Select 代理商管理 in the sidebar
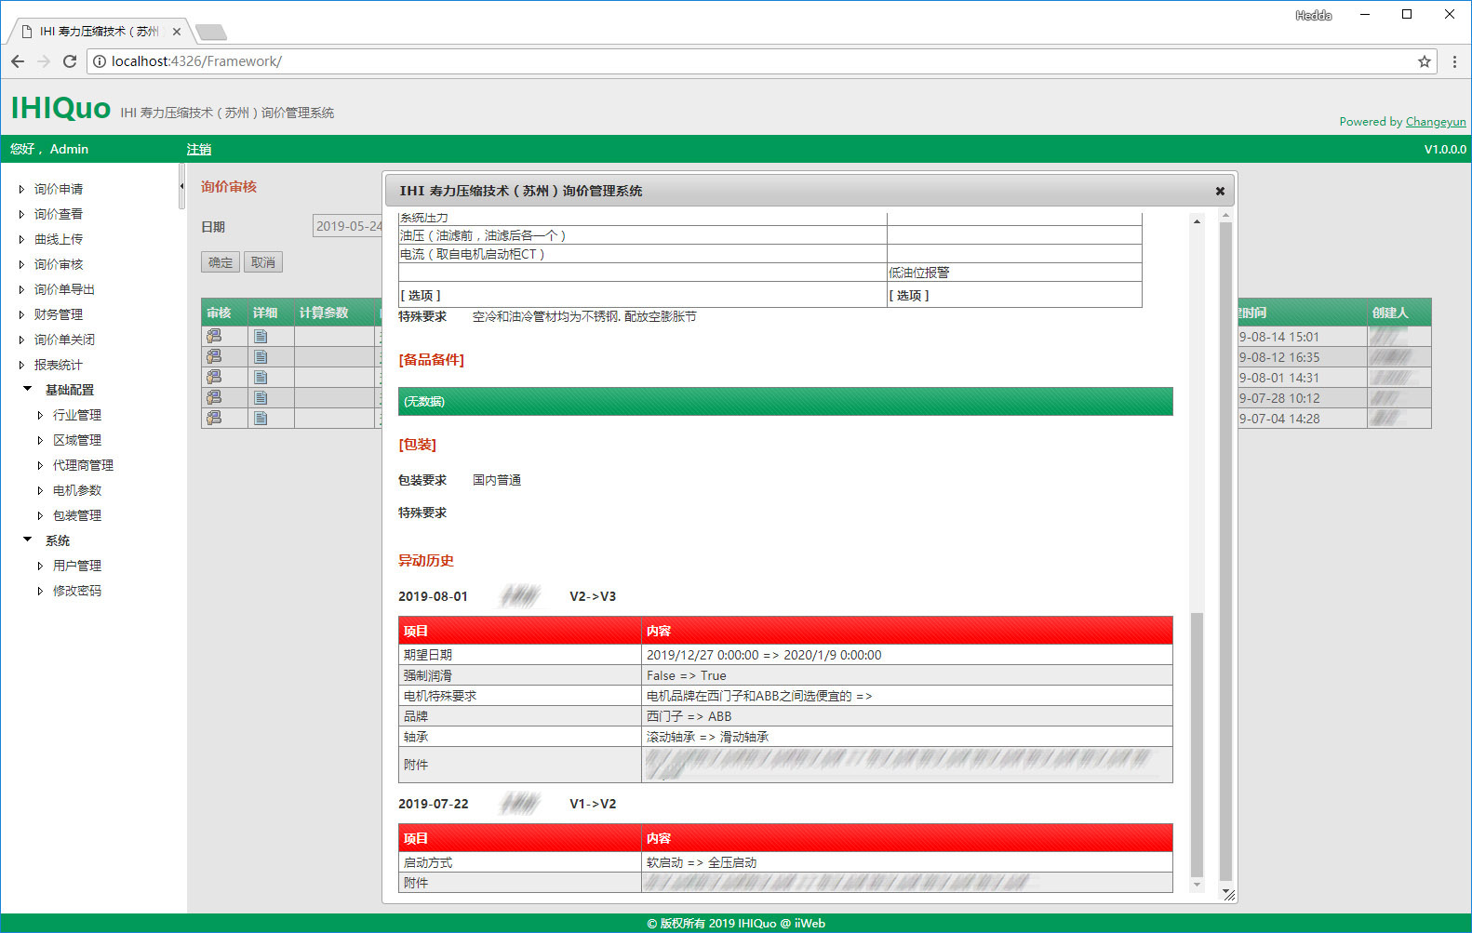The height and width of the screenshot is (933, 1472). tap(83, 465)
